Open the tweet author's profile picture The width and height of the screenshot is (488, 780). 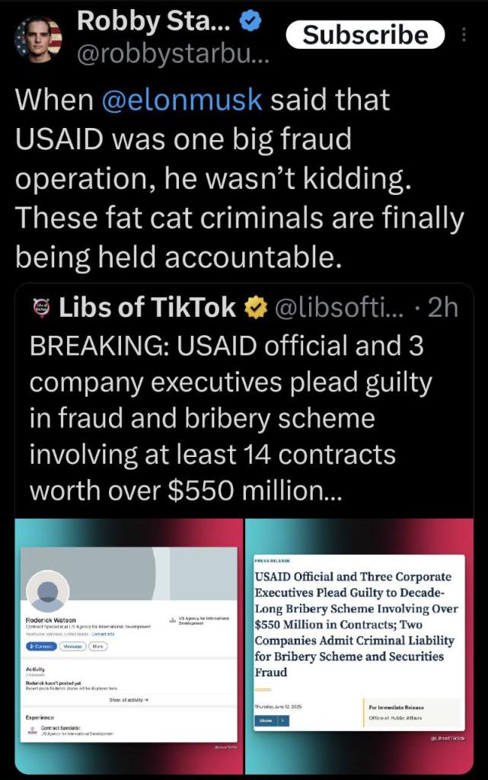(x=38, y=40)
